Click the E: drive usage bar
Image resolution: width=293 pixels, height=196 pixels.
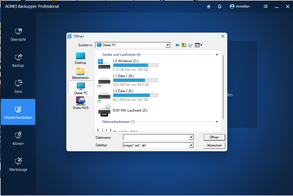[x=136, y=95]
